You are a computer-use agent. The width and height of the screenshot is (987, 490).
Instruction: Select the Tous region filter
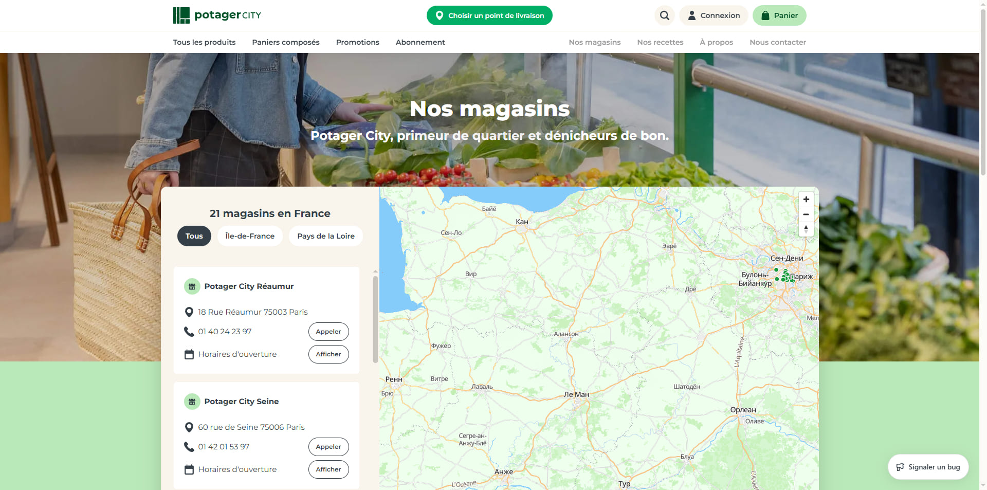click(x=194, y=236)
